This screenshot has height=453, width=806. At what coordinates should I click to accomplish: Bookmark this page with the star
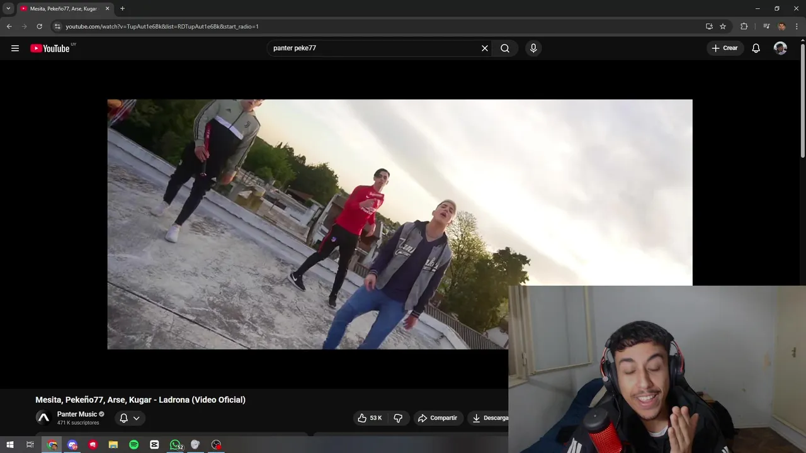[x=723, y=26]
